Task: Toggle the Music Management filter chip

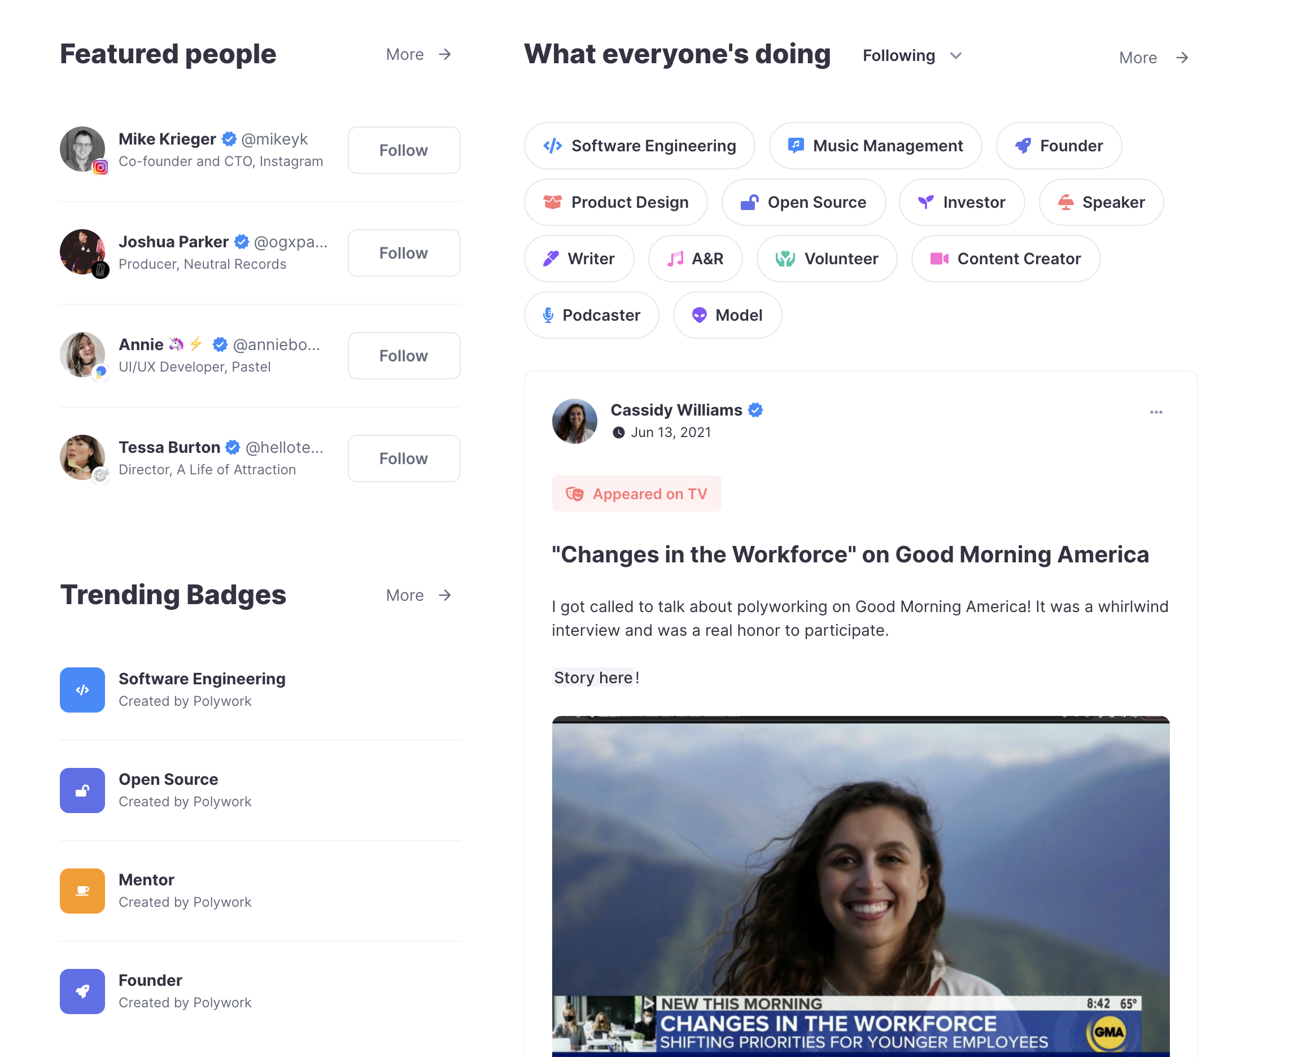Action: (875, 146)
